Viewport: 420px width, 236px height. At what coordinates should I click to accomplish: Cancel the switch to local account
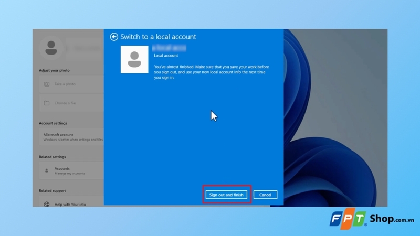click(265, 195)
